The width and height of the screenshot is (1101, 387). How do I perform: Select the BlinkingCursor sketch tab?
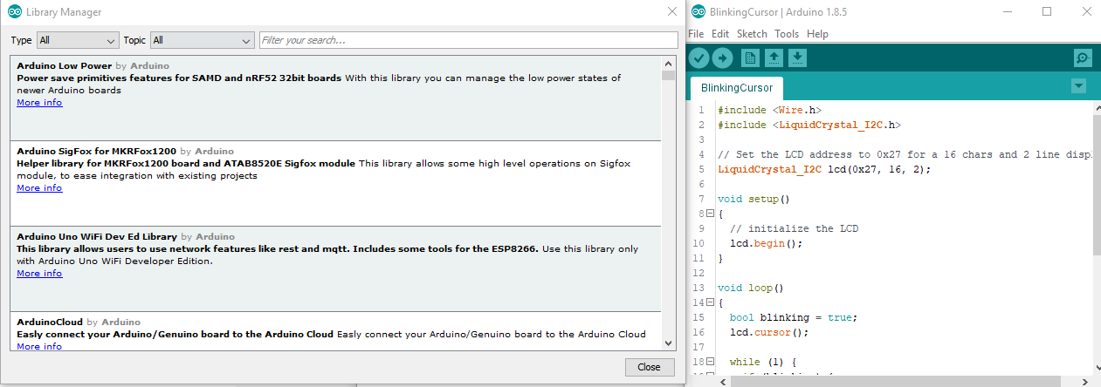point(737,88)
